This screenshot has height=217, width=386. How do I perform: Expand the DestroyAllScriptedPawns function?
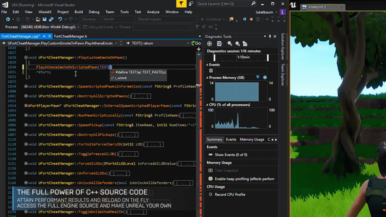coord(26,96)
